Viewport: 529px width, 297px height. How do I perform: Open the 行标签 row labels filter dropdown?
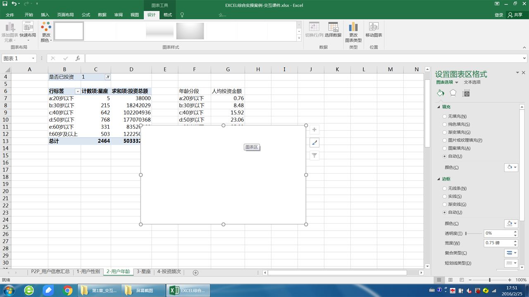(x=77, y=92)
